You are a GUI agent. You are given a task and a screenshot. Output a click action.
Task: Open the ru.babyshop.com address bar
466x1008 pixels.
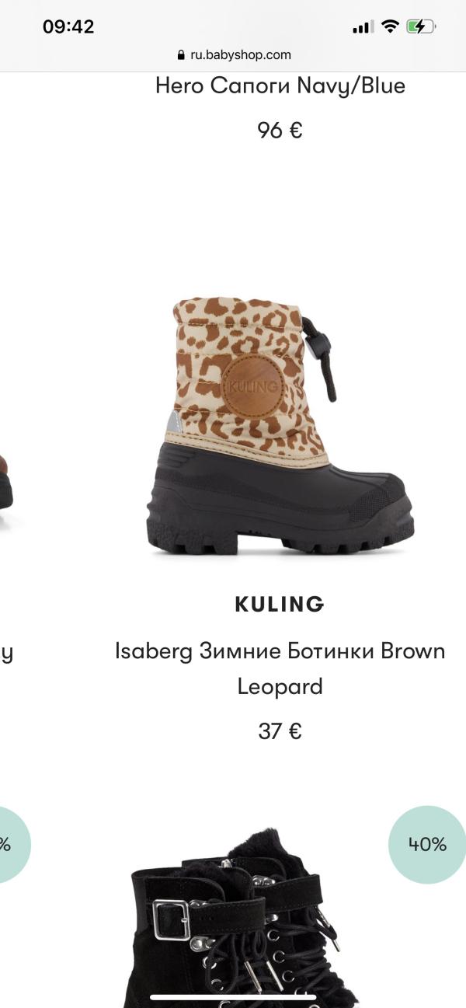(x=234, y=55)
